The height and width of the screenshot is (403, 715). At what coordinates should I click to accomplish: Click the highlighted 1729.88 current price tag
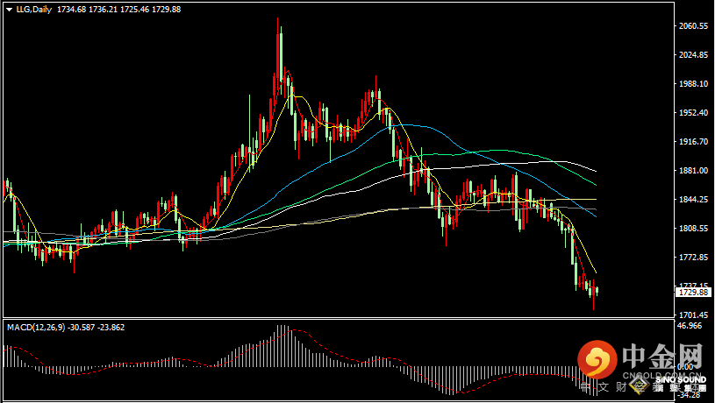coord(693,292)
